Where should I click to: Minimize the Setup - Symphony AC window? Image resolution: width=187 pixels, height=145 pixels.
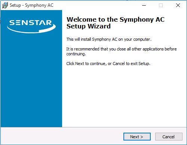coord(144,5)
